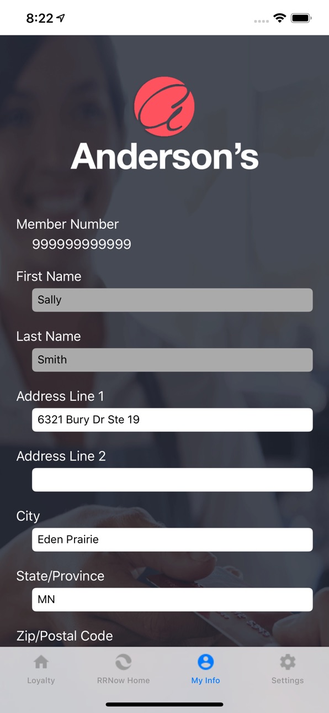Edit the State/Province field showing MN
The width and height of the screenshot is (329, 713).
pyautogui.click(x=172, y=600)
